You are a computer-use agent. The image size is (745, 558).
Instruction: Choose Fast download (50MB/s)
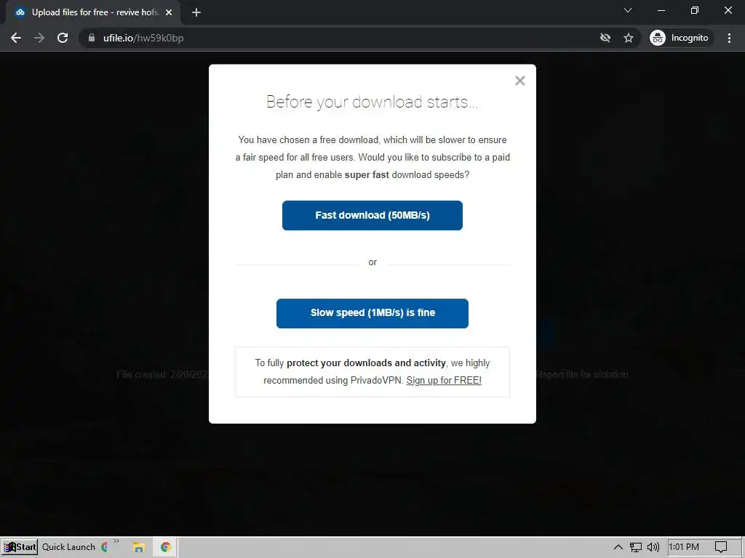(372, 215)
